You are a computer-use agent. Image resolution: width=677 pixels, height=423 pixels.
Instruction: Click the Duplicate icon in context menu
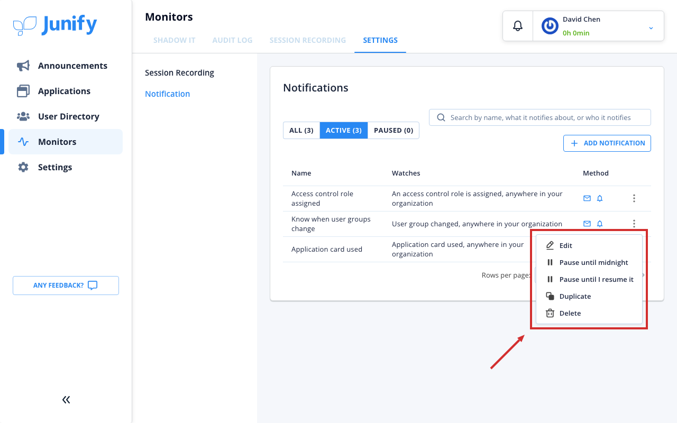coord(550,296)
